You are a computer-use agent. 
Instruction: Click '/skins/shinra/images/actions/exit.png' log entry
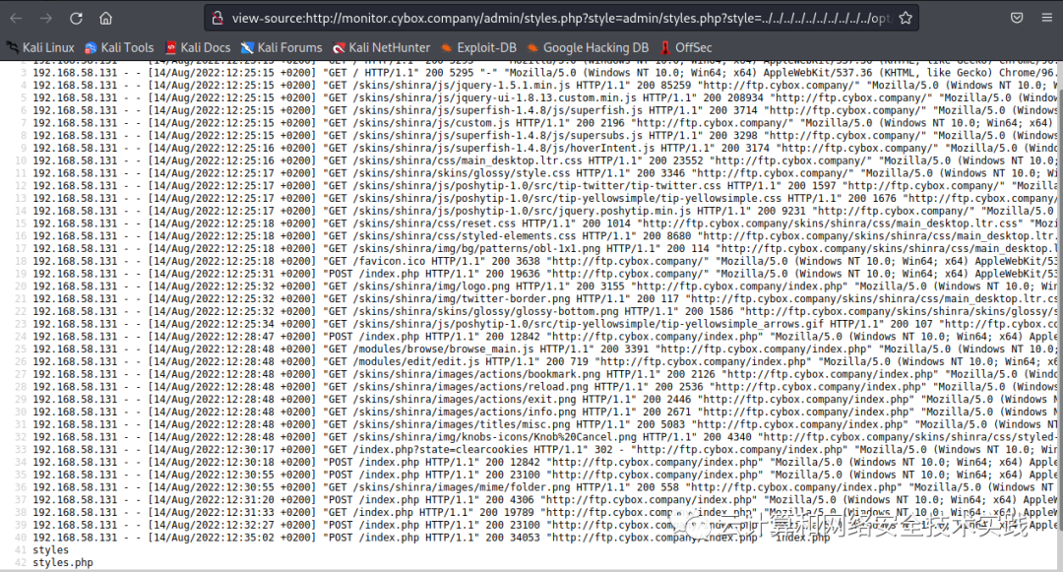click(x=465, y=399)
